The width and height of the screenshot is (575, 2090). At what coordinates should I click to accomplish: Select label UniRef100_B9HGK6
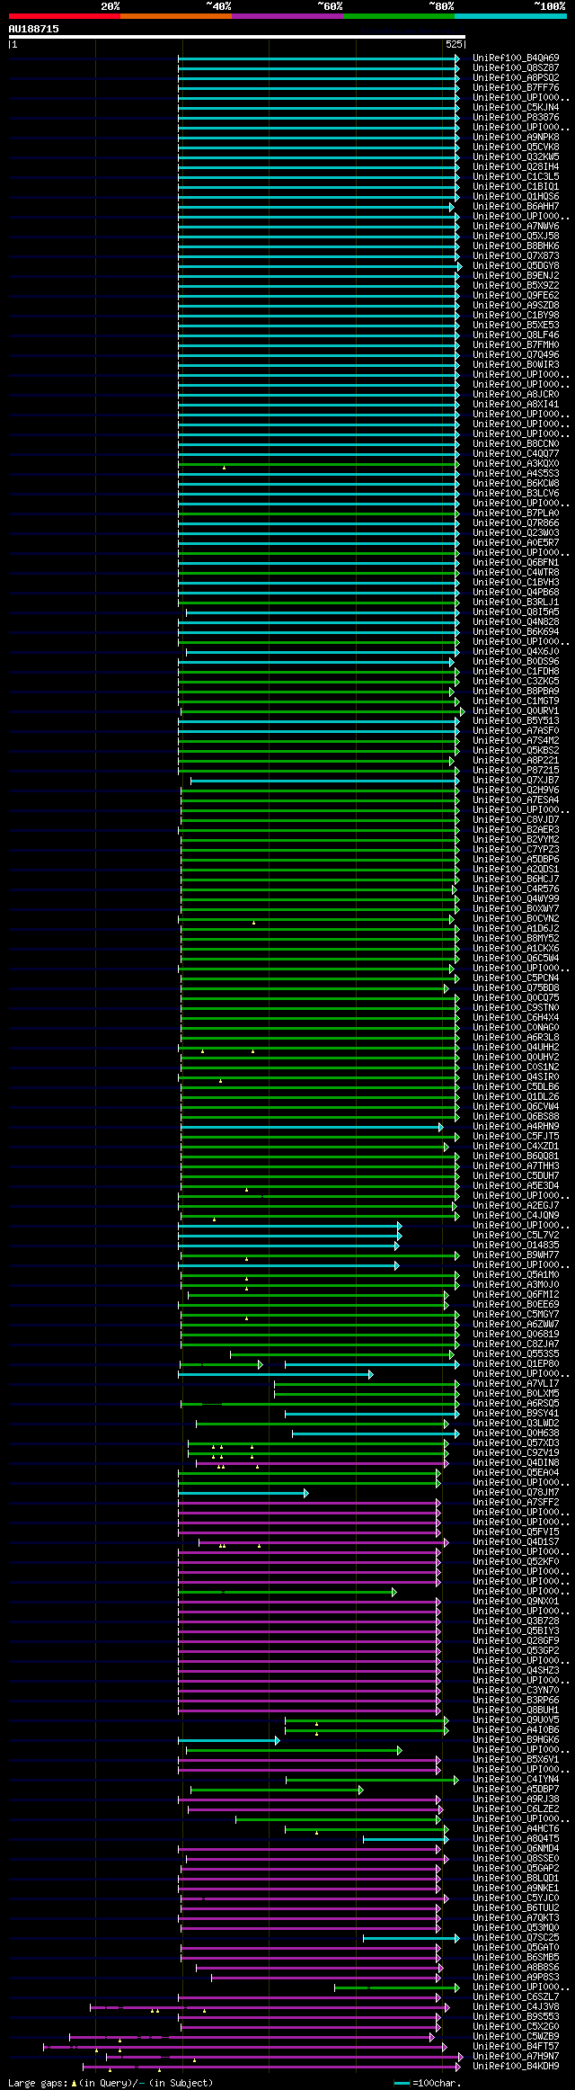[x=516, y=1740]
